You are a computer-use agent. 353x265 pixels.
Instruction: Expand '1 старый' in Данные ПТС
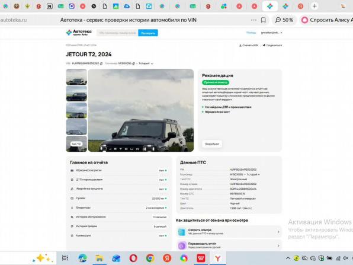pos(253,174)
